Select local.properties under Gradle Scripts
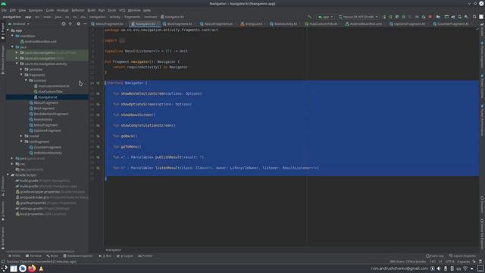The image size is (485, 273). tap(32, 214)
